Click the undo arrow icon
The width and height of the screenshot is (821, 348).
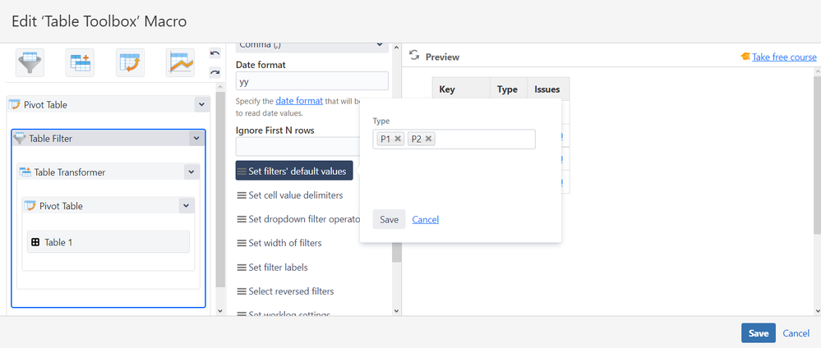click(214, 53)
